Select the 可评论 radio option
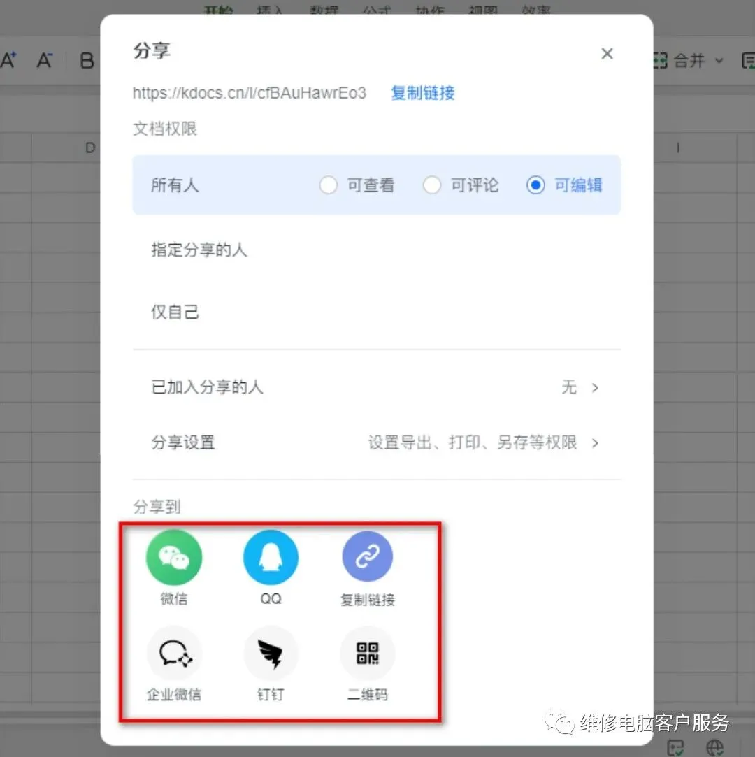 click(x=432, y=185)
